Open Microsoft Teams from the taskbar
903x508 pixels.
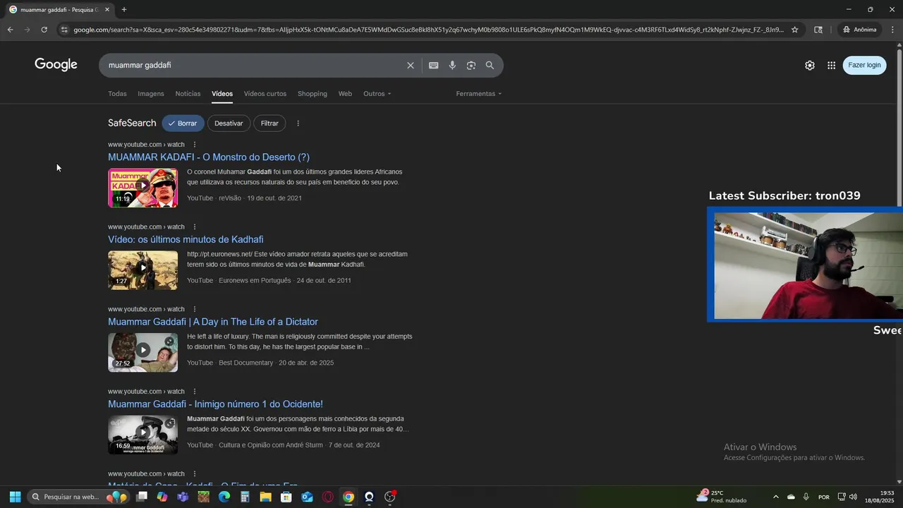tap(183, 497)
